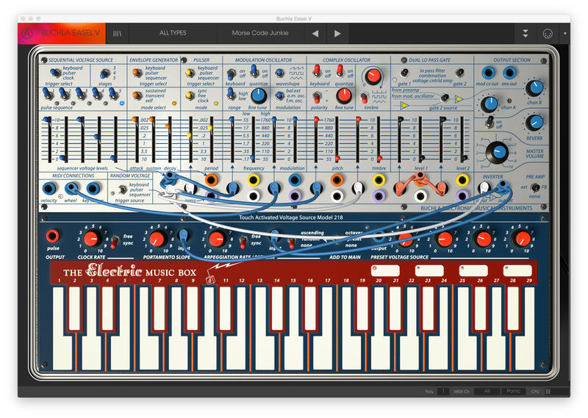
Task: Change the modulation oscillator waveshape selector
Action: point(279,73)
